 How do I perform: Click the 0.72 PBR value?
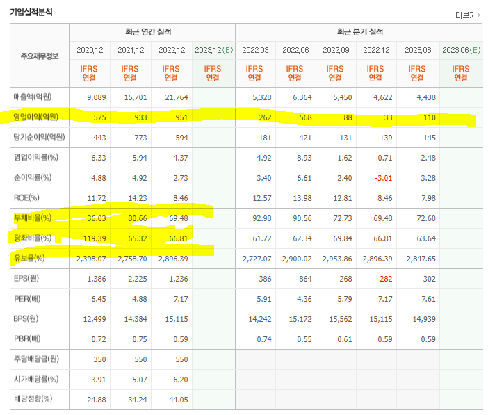99,339
